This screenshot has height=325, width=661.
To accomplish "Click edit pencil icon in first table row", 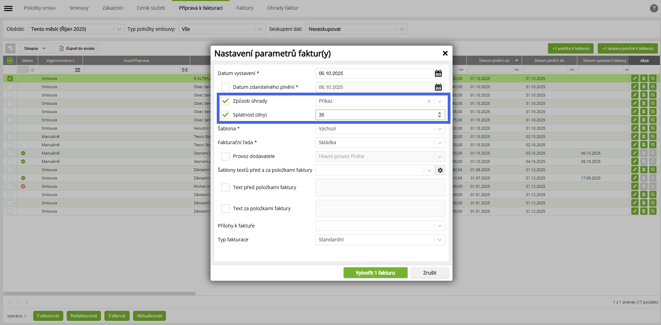I will [635, 78].
